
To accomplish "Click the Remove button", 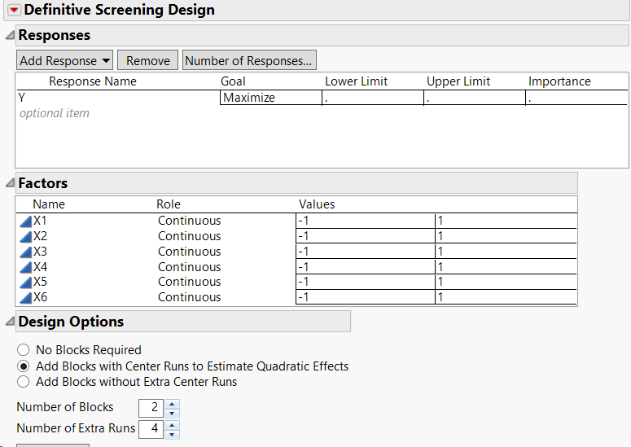I will point(148,60).
